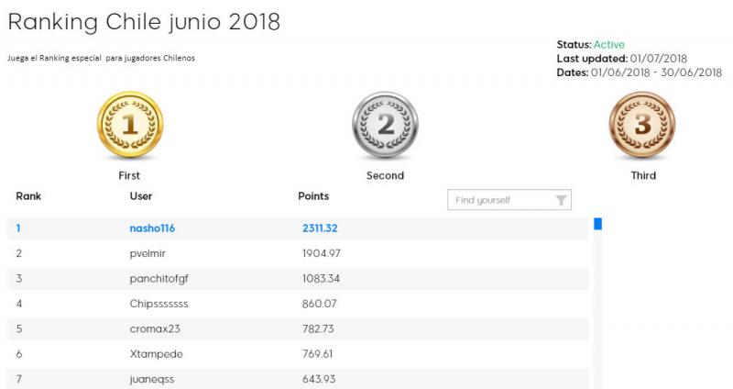Click the First label under gold medal
Screen dimensions: 733x389
(x=129, y=175)
